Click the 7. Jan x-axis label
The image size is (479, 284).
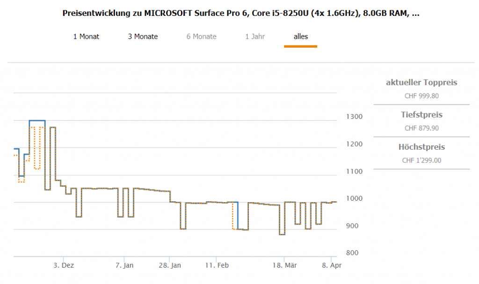[x=124, y=265]
